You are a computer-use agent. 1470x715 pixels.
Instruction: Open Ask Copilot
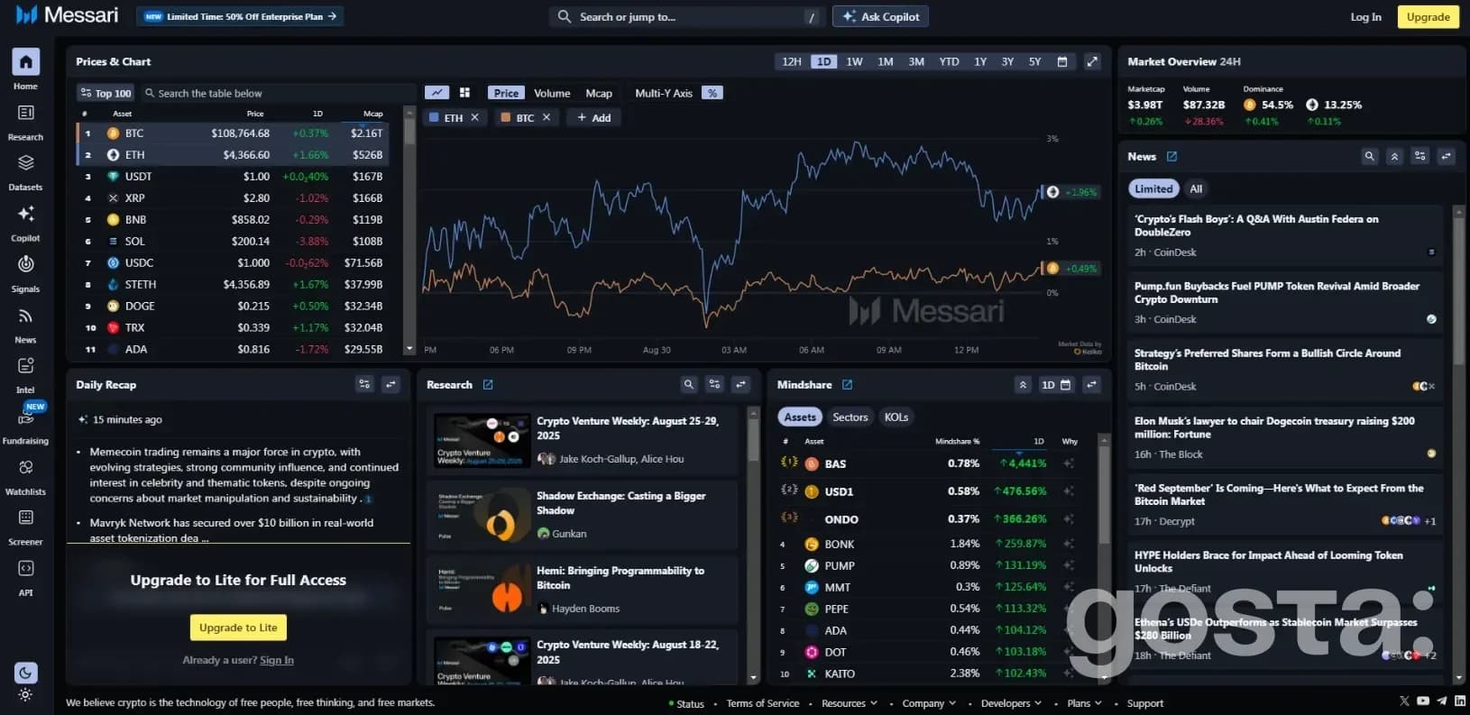(880, 16)
